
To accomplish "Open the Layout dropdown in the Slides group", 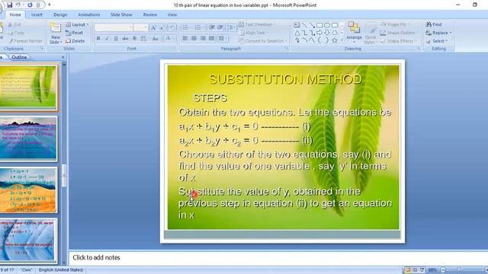I will 77,24.
